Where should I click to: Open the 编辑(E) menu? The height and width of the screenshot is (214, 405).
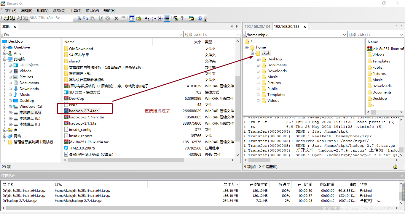[x=26, y=10]
